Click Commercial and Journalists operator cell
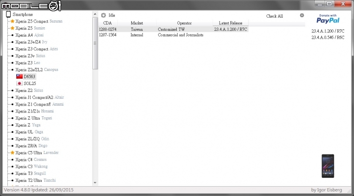The width and height of the screenshot is (354, 196). pyautogui.click(x=181, y=35)
